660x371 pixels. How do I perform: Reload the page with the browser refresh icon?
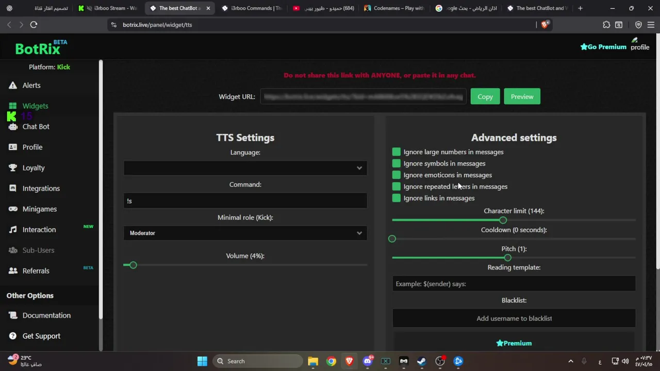point(34,25)
